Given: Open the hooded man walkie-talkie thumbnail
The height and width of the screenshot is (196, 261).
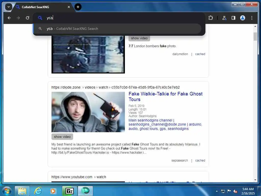Looking at the screenshot, I should pos(88,112).
